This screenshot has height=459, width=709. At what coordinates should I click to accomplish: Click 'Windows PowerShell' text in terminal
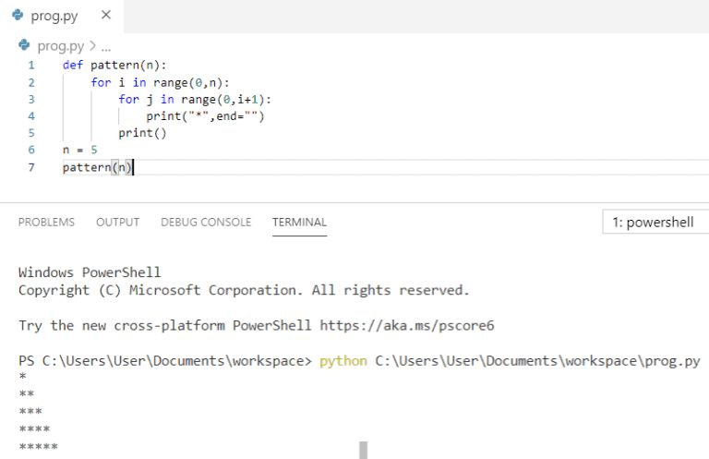(90, 272)
